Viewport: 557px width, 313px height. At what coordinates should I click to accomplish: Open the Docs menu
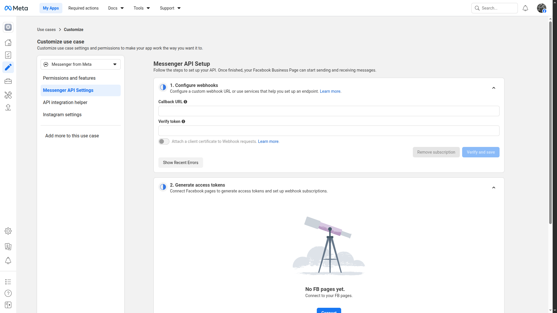point(116,8)
